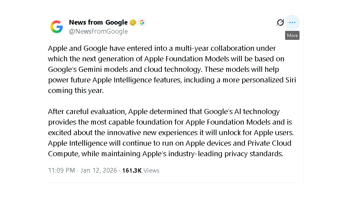Click the small Google affiliation badge
The height and width of the screenshot is (198, 351).
pos(142,22)
